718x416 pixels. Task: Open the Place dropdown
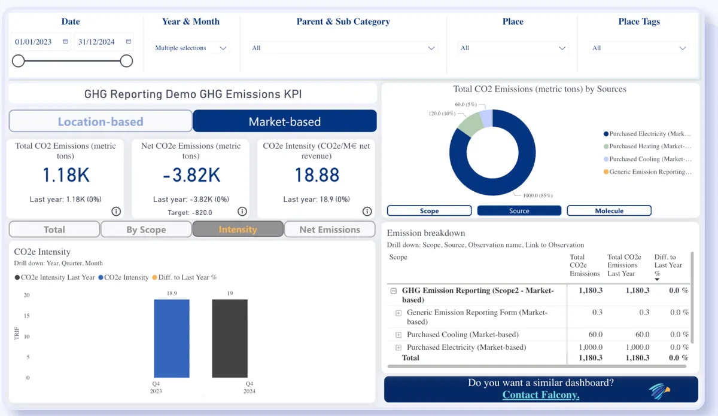pyautogui.click(x=513, y=48)
